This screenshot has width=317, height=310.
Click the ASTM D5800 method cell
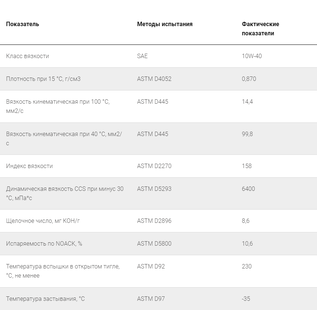(154, 244)
